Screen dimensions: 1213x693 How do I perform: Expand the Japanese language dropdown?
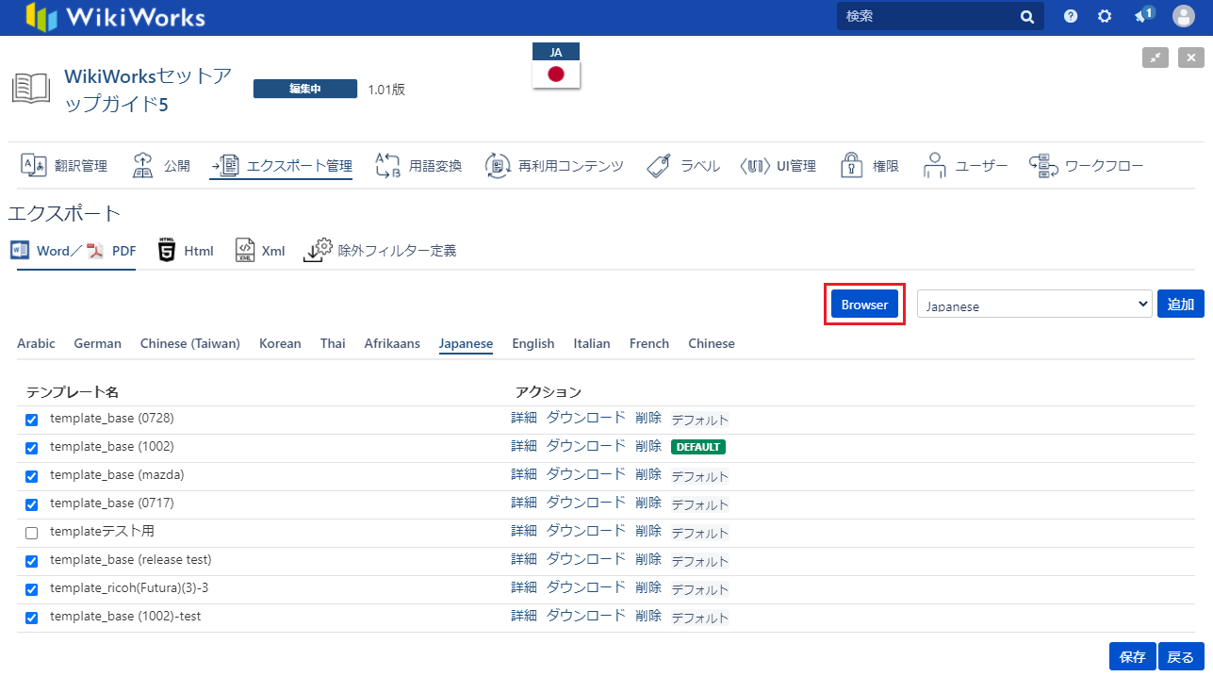point(1034,305)
